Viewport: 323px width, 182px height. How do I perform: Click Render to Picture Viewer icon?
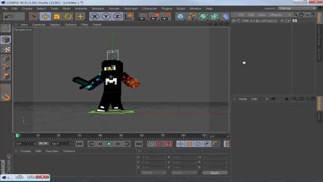pos(154,16)
